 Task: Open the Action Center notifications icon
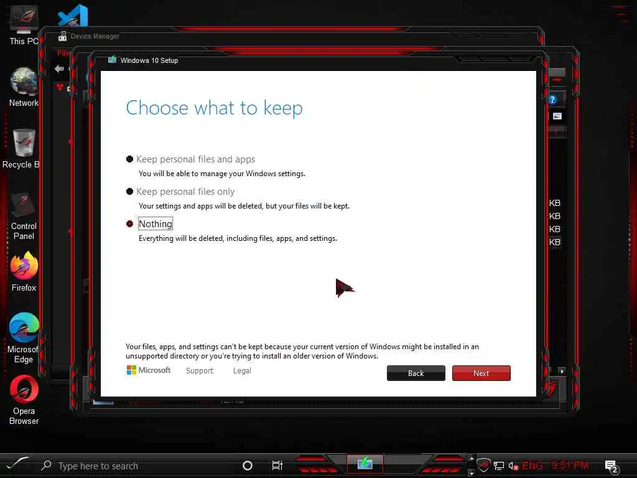(611, 466)
